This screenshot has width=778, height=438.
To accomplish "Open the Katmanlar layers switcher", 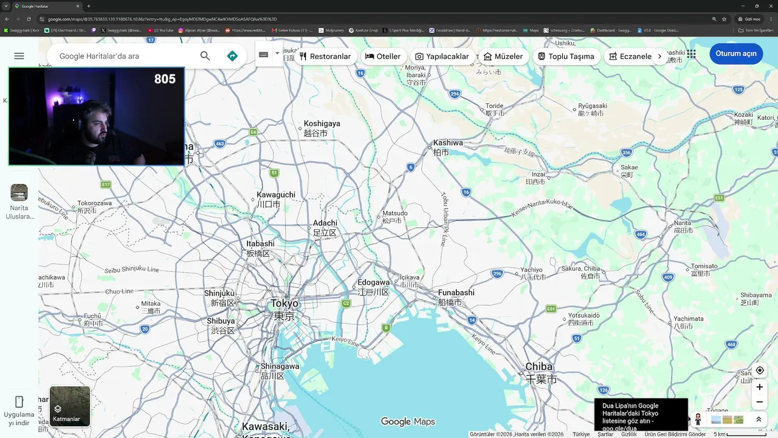I will click(70, 406).
